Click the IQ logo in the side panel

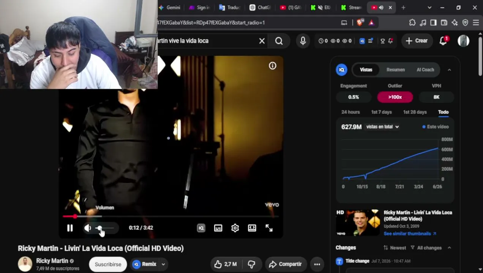point(342,70)
